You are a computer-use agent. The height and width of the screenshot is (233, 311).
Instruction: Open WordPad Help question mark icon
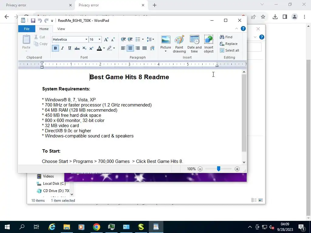[x=243, y=29]
